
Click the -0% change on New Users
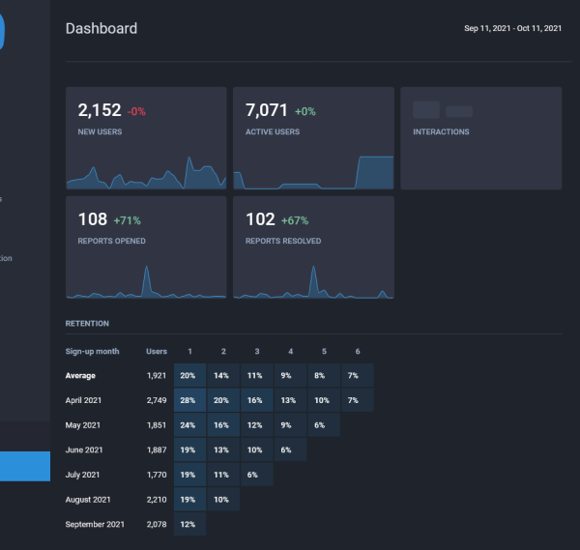coord(136,111)
